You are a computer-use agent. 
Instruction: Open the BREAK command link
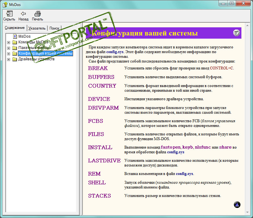click(x=98, y=68)
